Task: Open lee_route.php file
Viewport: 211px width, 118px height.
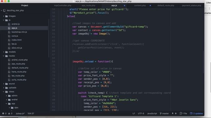Action: (18, 76)
